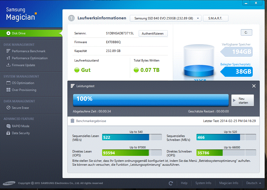Open RAPID Mode
The image size is (267, 190).
point(20,126)
